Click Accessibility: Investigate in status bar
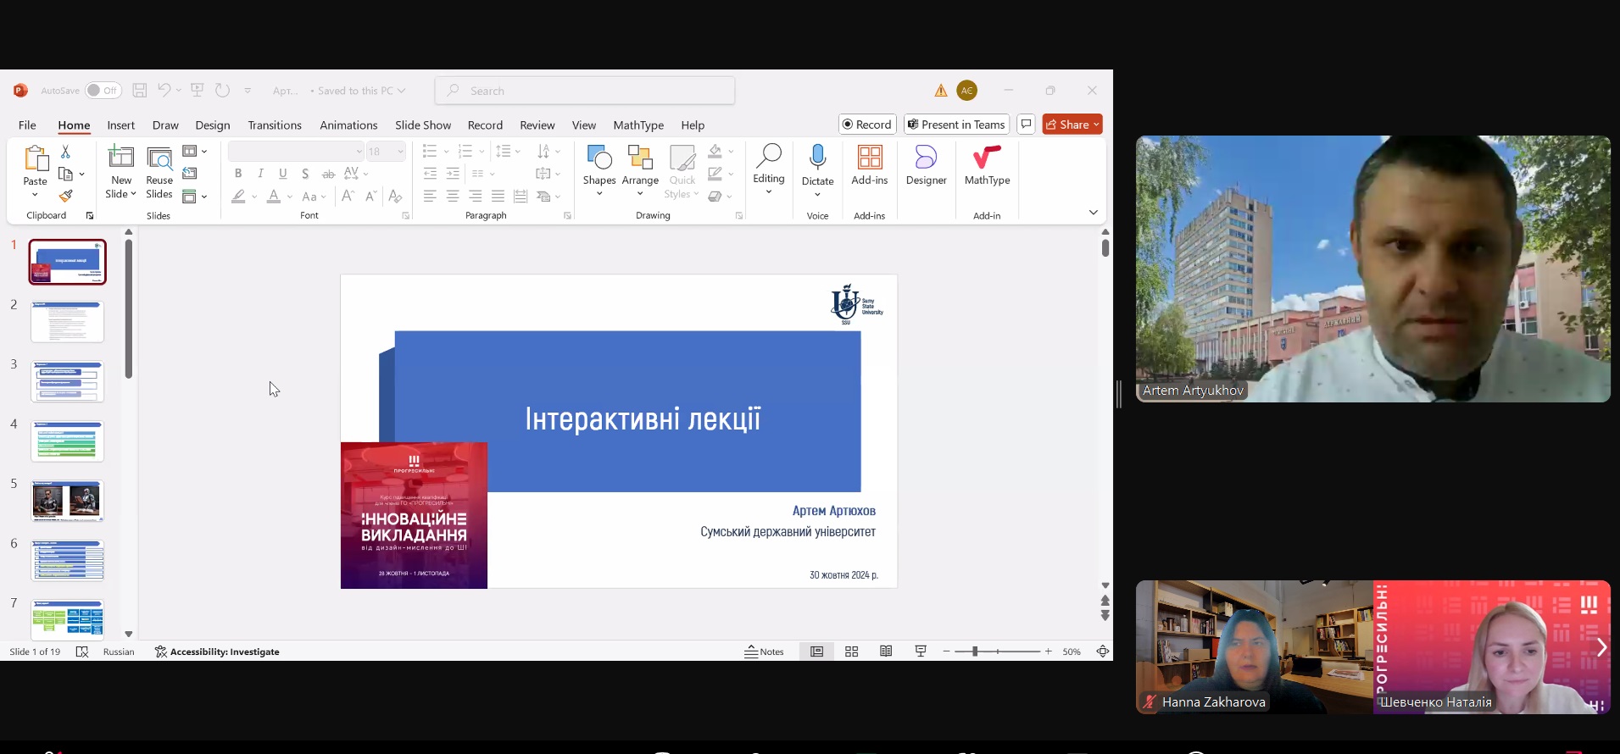The width and height of the screenshot is (1620, 754). tap(217, 651)
